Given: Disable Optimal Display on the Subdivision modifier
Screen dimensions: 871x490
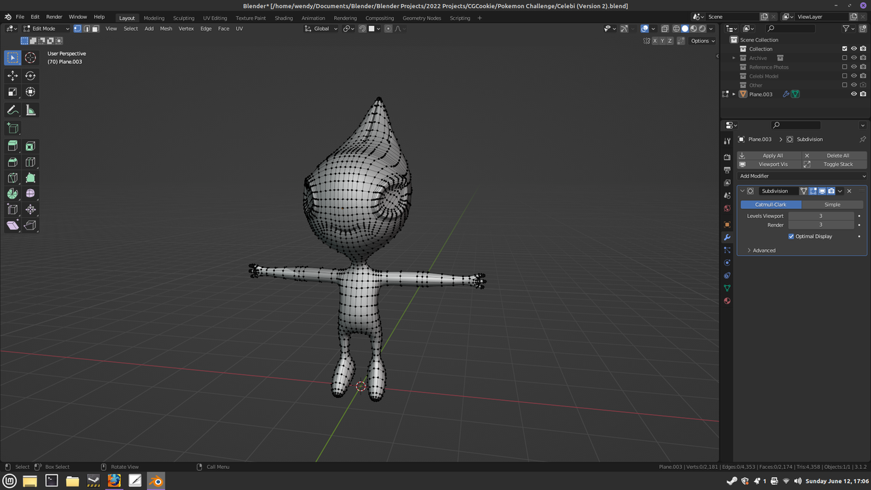Looking at the screenshot, I should coord(791,236).
